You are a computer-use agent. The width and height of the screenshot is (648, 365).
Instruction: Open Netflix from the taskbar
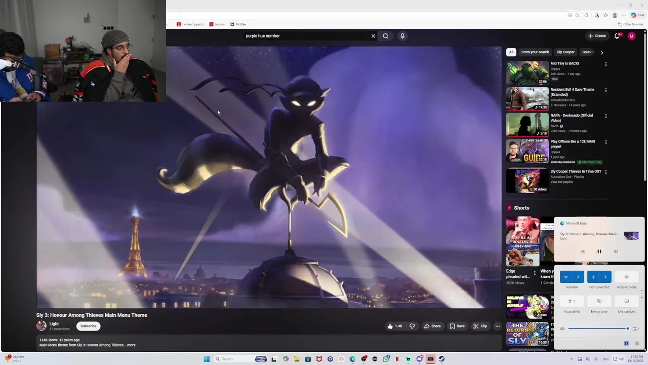397,359
